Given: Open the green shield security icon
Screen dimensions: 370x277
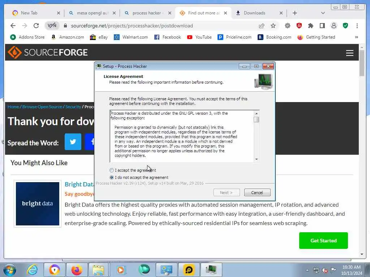Looking at the screenshot, I should click(x=345, y=26).
